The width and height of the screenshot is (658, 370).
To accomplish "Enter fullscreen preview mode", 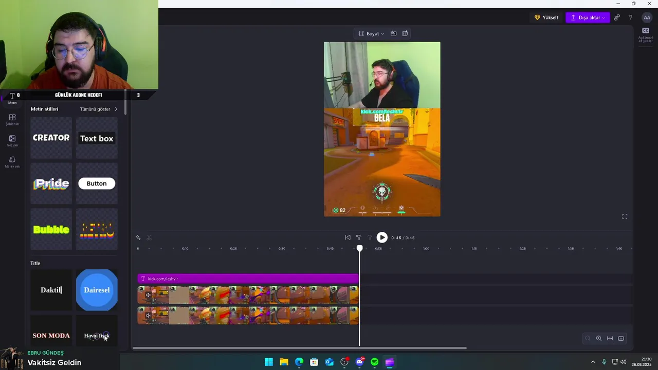I will (x=625, y=217).
